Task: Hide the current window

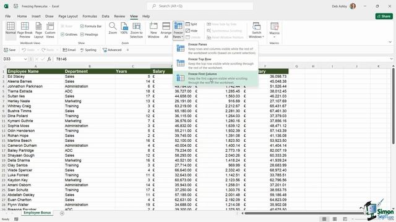Action: 191,31
